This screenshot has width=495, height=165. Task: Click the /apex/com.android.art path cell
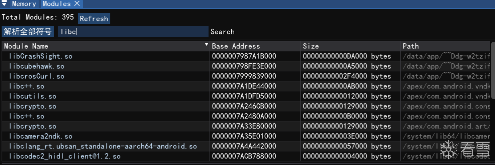coord(446,126)
